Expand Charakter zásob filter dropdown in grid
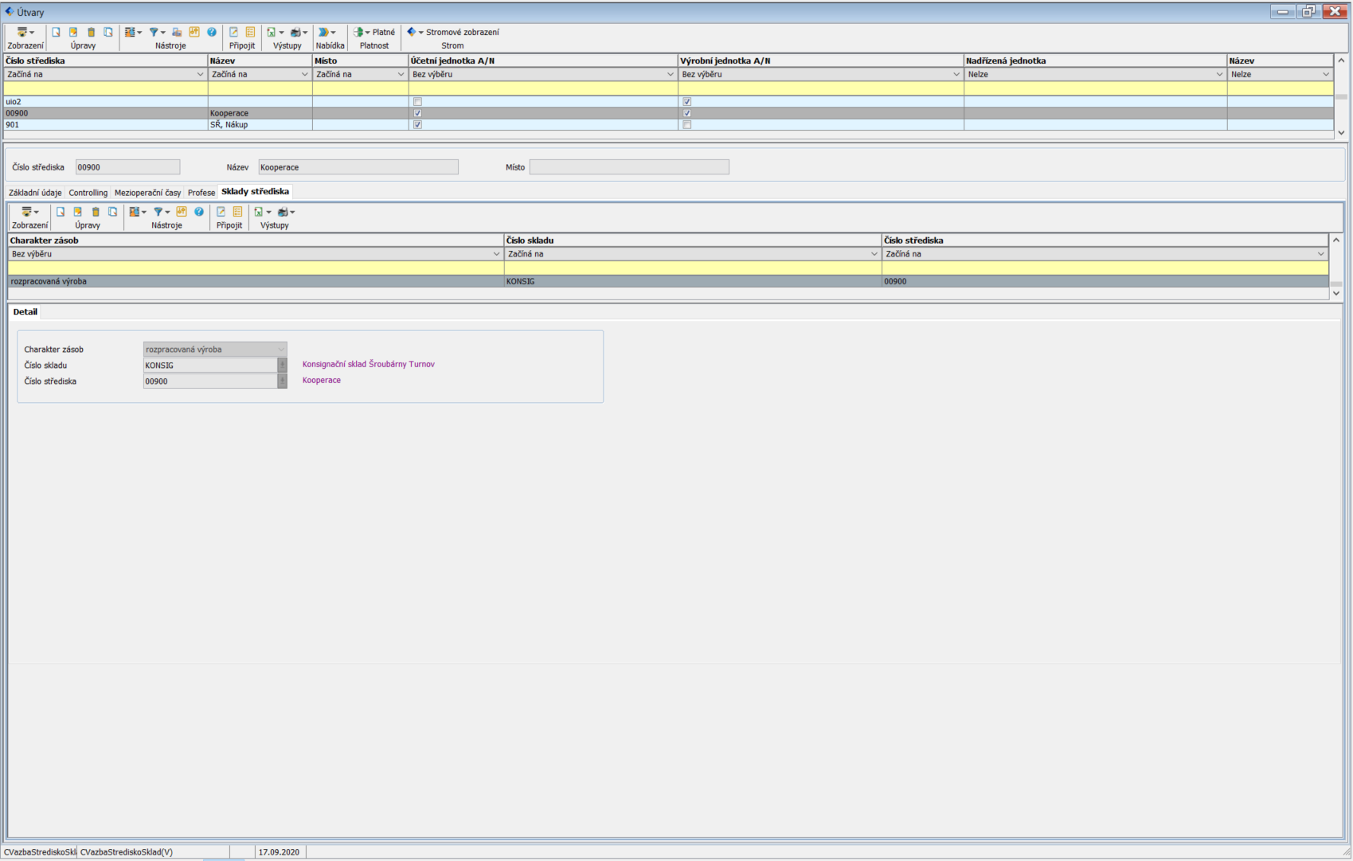Viewport: 1353px width, 861px height. [x=496, y=254]
